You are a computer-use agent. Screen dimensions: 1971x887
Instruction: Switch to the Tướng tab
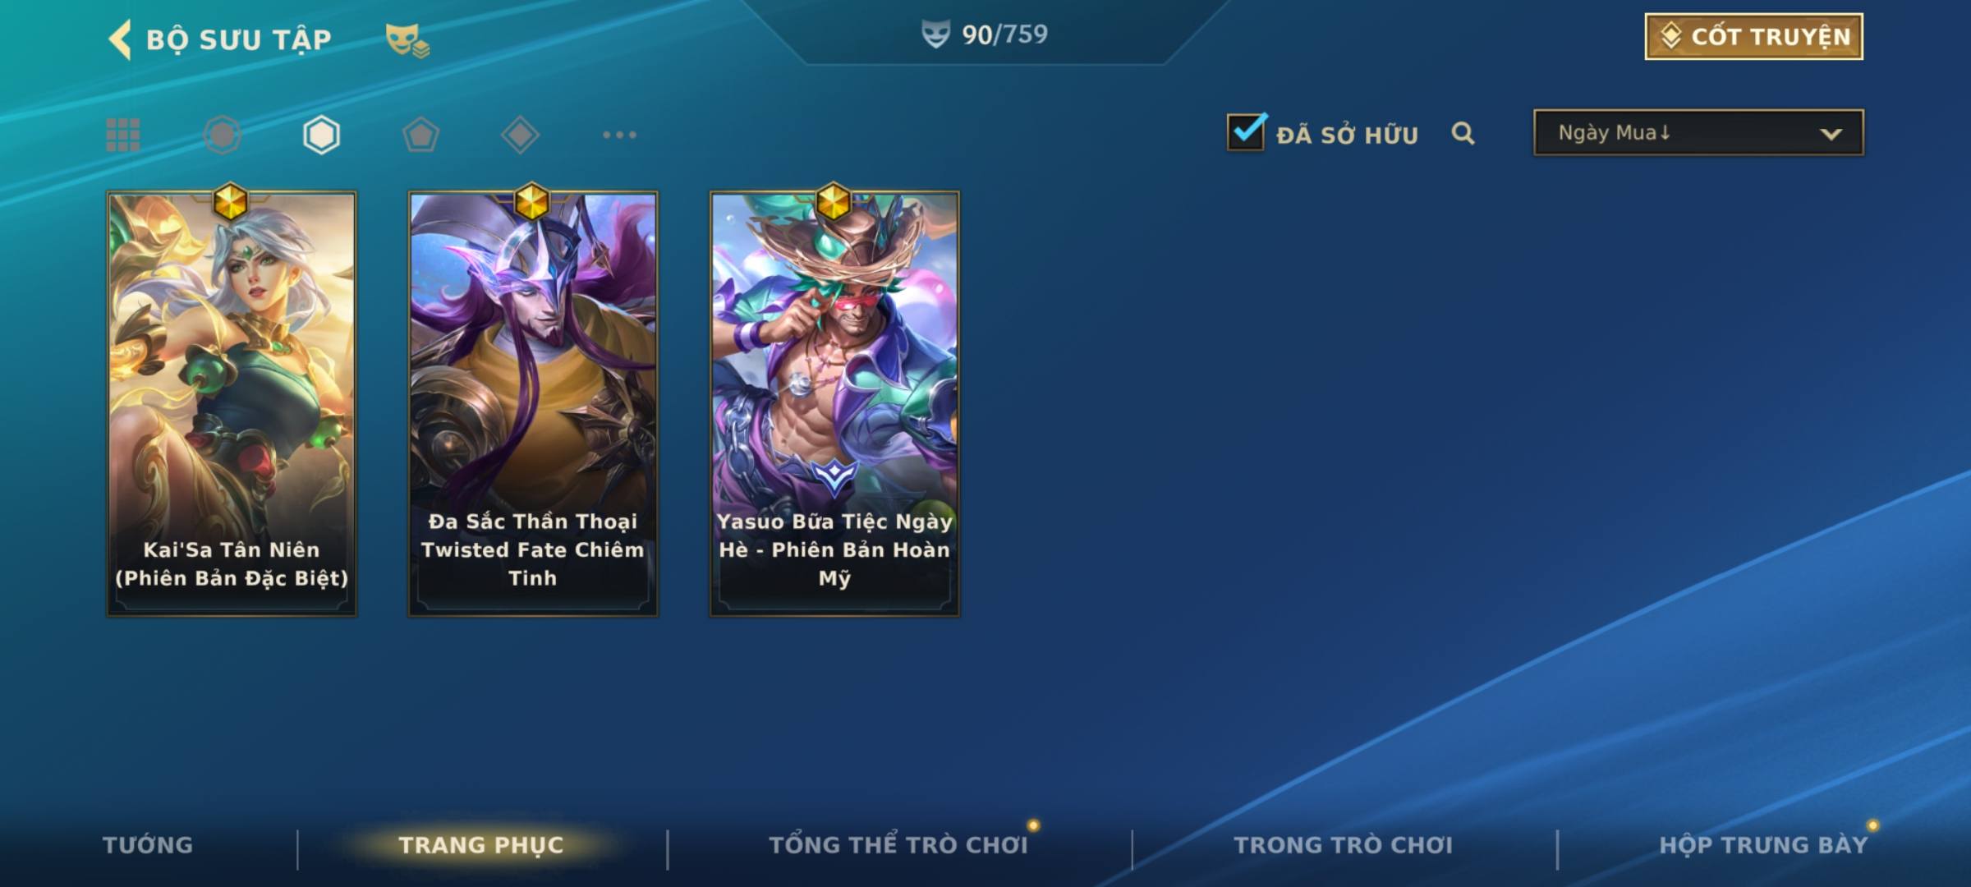pos(148,845)
